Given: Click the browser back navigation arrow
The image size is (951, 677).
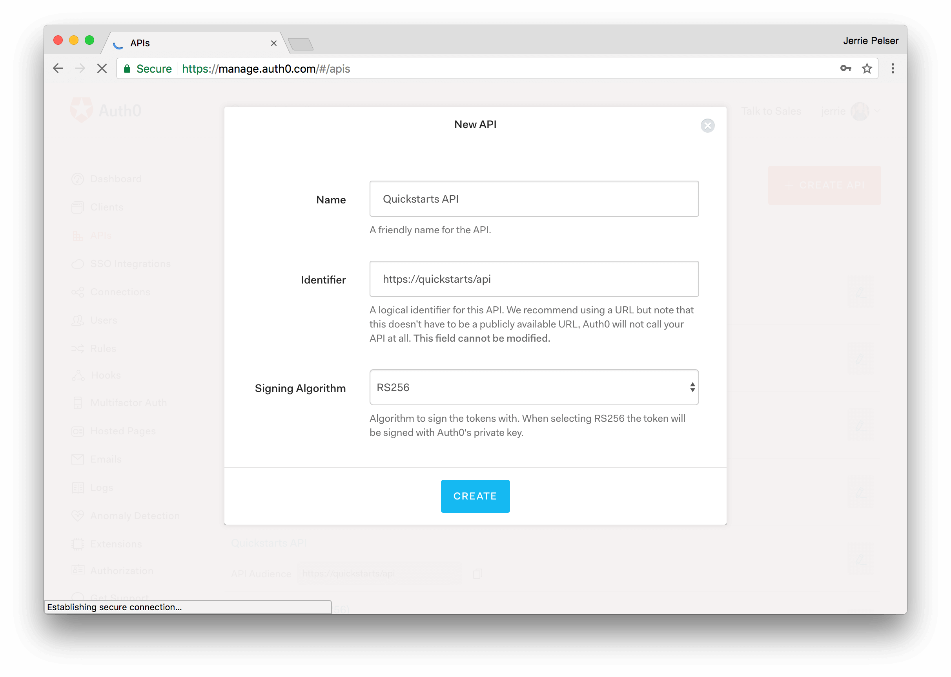Looking at the screenshot, I should pyautogui.click(x=58, y=68).
